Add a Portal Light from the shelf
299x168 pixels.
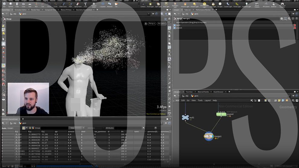pyautogui.click(x=237, y=5)
